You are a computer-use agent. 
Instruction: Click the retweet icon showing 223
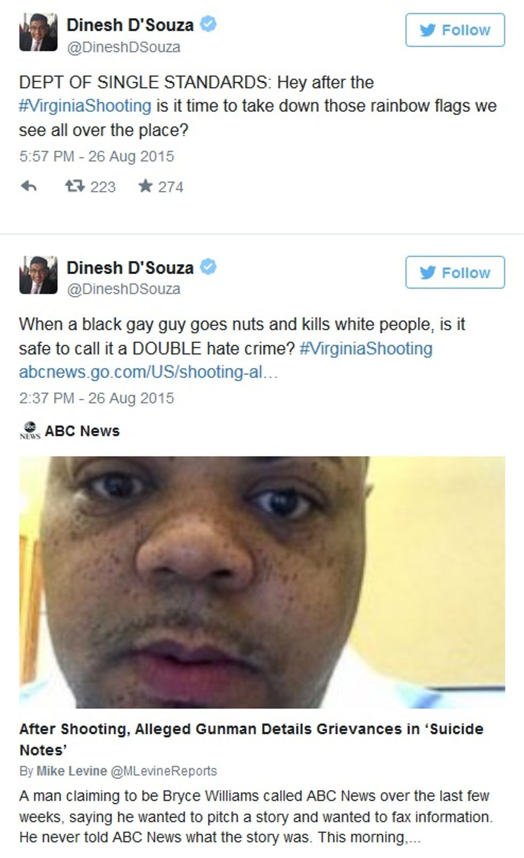tap(74, 186)
